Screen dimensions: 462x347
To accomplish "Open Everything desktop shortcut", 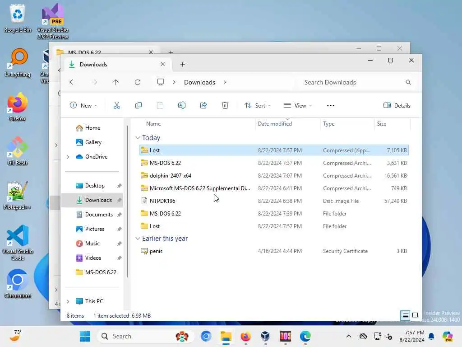I will tap(18, 63).
